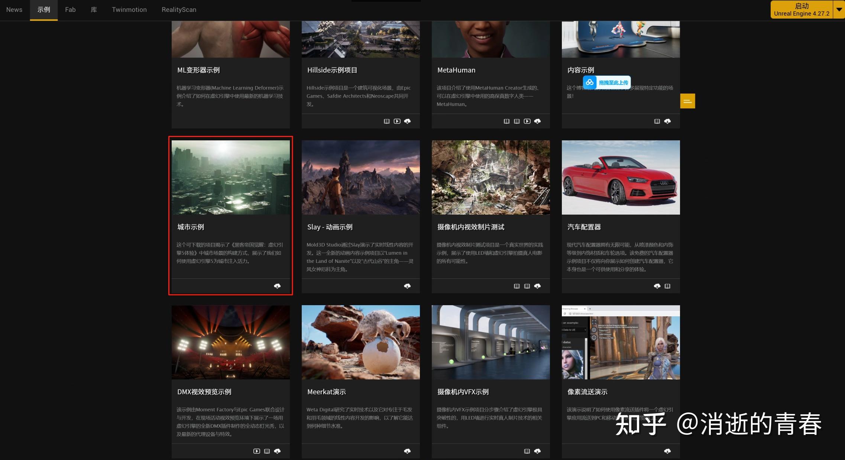The height and width of the screenshot is (460, 845).
Task: Open the red car 汽车配置器 thumbnail
Action: 621,177
